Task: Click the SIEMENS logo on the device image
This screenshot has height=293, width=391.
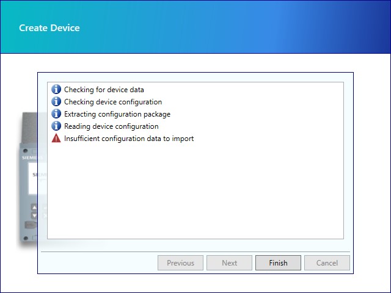Action: (29, 157)
